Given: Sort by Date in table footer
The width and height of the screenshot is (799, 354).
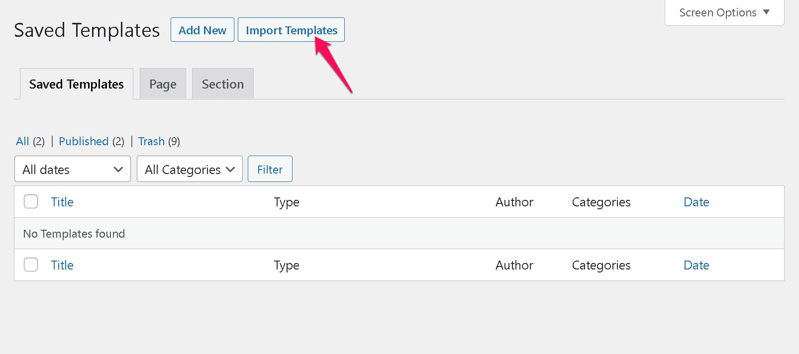Looking at the screenshot, I should point(696,265).
